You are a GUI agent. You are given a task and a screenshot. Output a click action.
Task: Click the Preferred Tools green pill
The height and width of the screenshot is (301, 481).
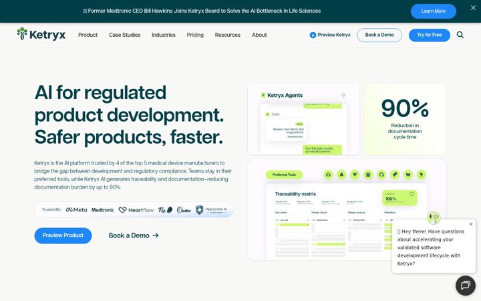284,175
